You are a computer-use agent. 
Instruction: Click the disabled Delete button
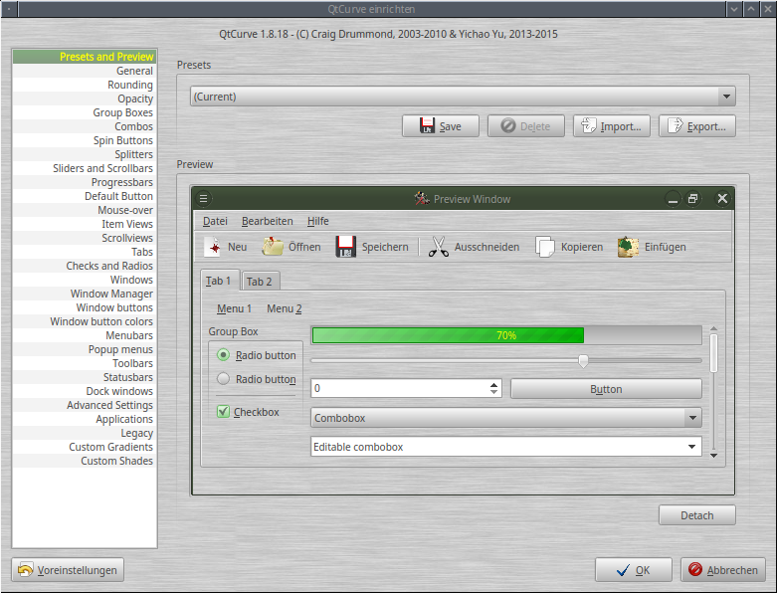point(525,125)
